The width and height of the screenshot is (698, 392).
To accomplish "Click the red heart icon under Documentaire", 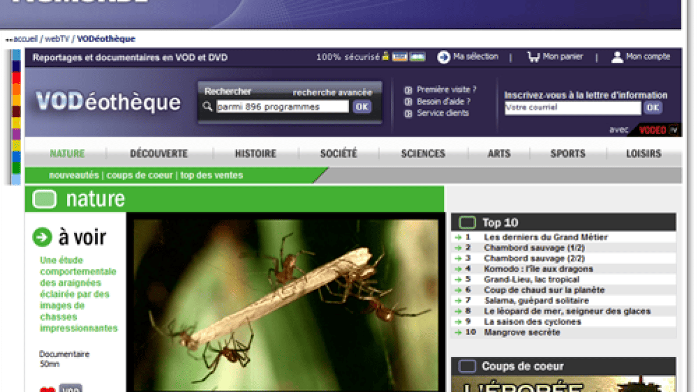I will [47, 390].
